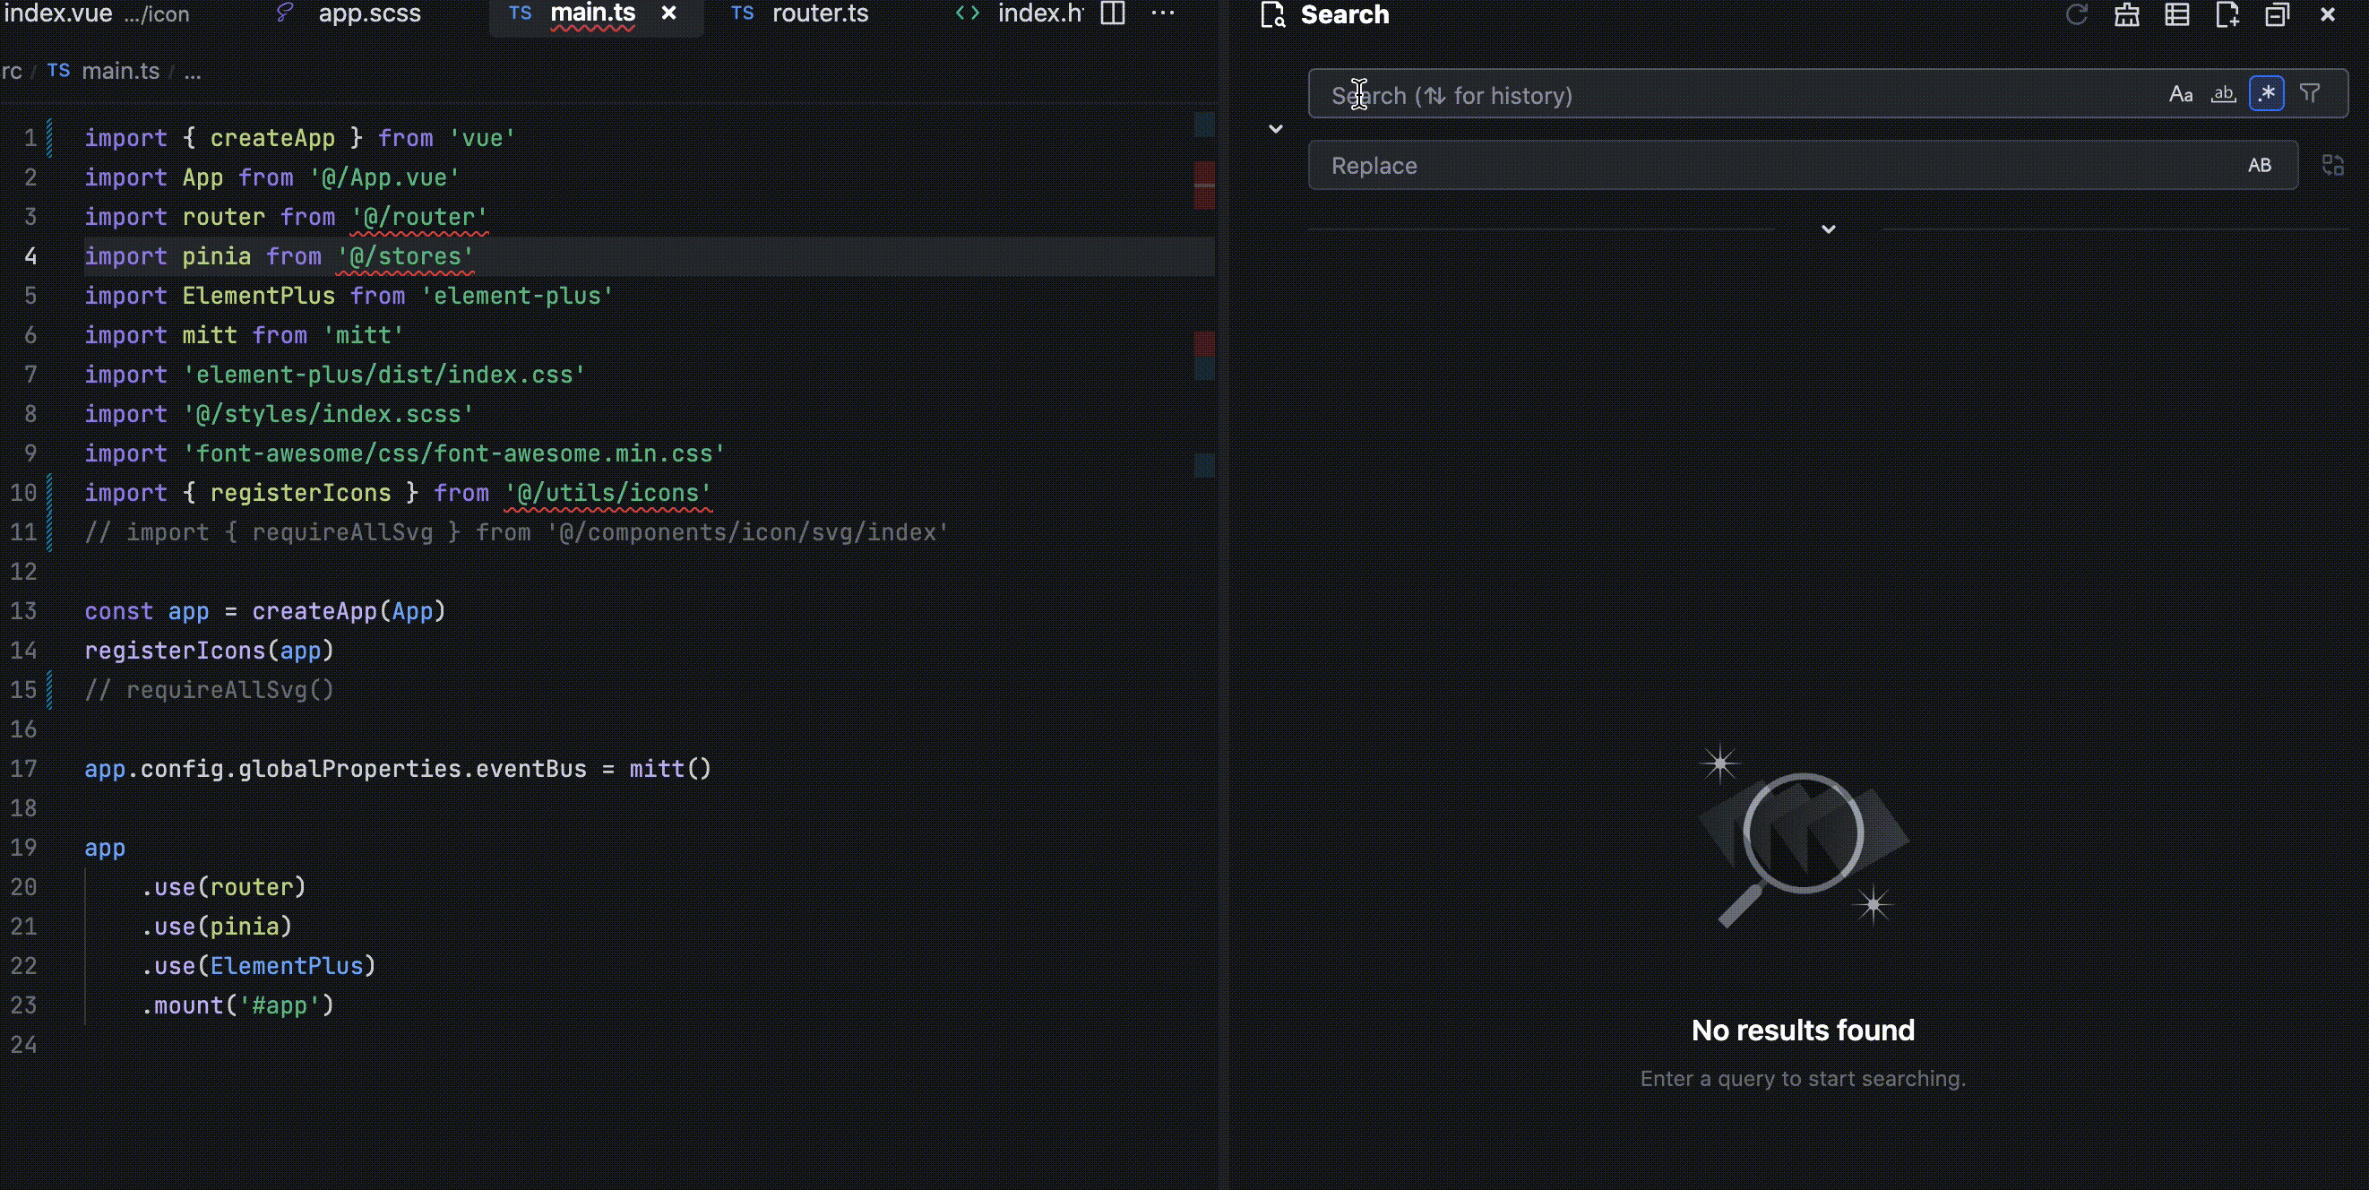Toggle Match Whole Word option
Image resolution: width=2369 pixels, height=1190 pixels.
(x=2223, y=94)
